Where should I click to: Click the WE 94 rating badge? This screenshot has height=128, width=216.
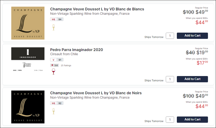[57, 19]
